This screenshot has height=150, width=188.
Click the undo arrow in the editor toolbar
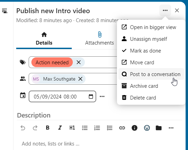tap(23, 128)
